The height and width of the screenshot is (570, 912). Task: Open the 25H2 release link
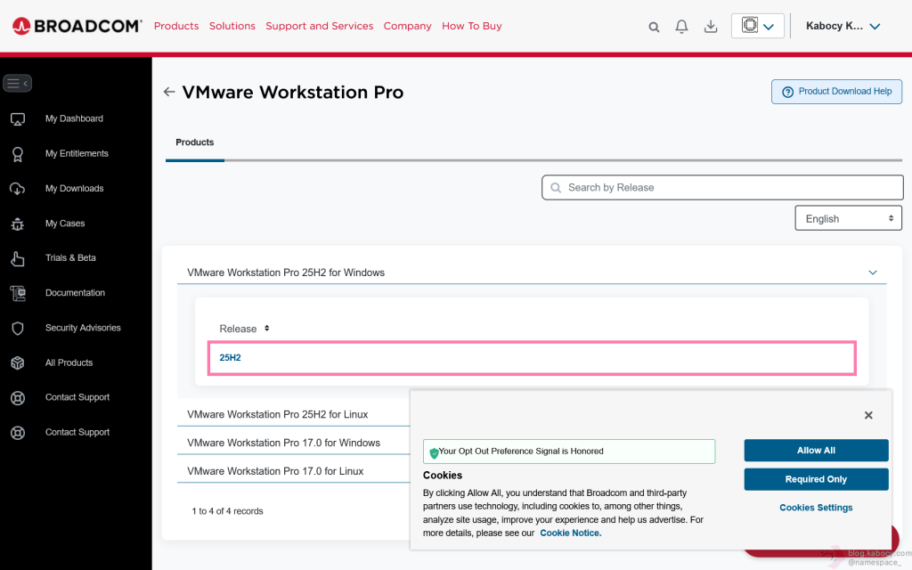[230, 358]
